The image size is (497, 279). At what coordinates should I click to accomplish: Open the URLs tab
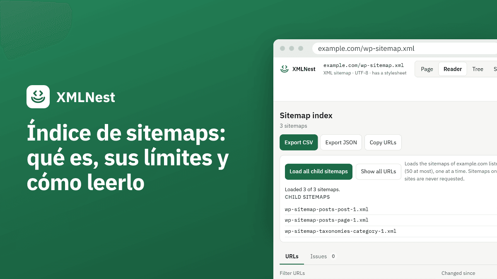click(292, 256)
